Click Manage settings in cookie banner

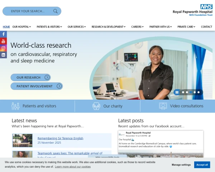click(x=181, y=165)
